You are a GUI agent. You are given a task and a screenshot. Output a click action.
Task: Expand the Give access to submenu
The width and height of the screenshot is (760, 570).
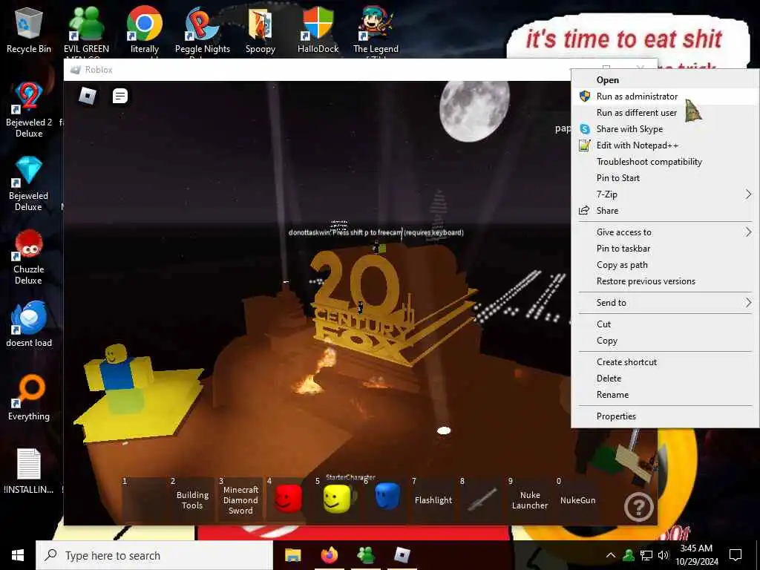(665, 232)
